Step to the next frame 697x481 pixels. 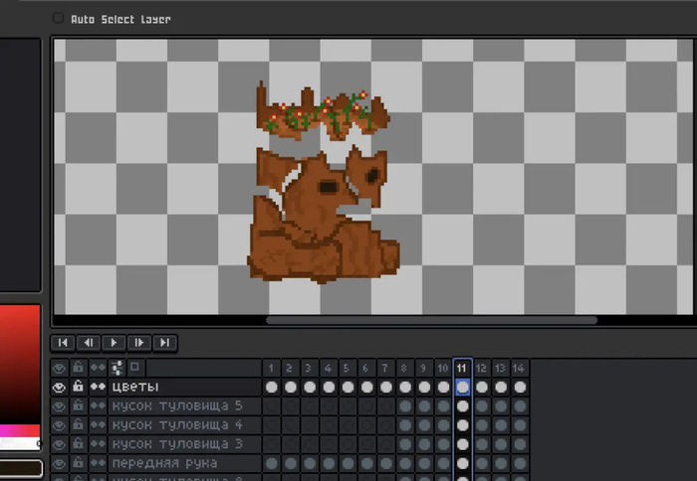[139, 343]
